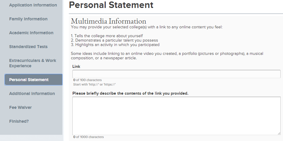This screenshot has width=283, height=141.
Task: Click into the Link input field
Action: pos(176,74)
